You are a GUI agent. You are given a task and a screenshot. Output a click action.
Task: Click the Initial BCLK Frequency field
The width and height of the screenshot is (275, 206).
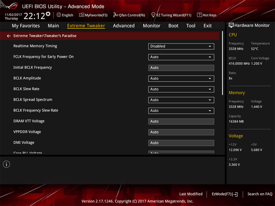(x=181, y=68)
